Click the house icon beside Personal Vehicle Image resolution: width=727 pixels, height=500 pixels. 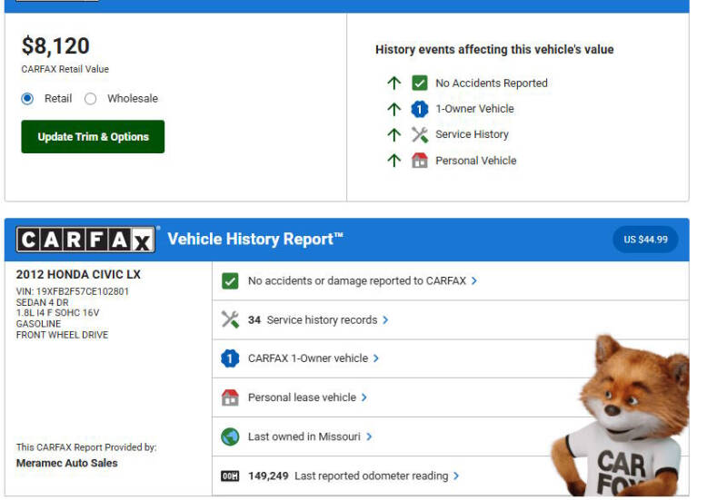pyautogui.click(x=419, y=161)
